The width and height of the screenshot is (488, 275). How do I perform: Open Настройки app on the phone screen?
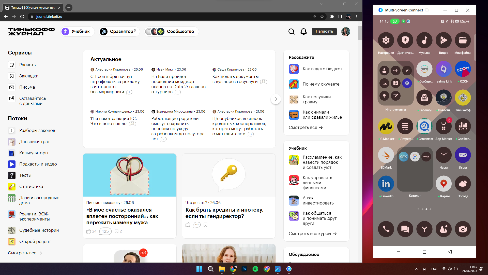(386, 40)
